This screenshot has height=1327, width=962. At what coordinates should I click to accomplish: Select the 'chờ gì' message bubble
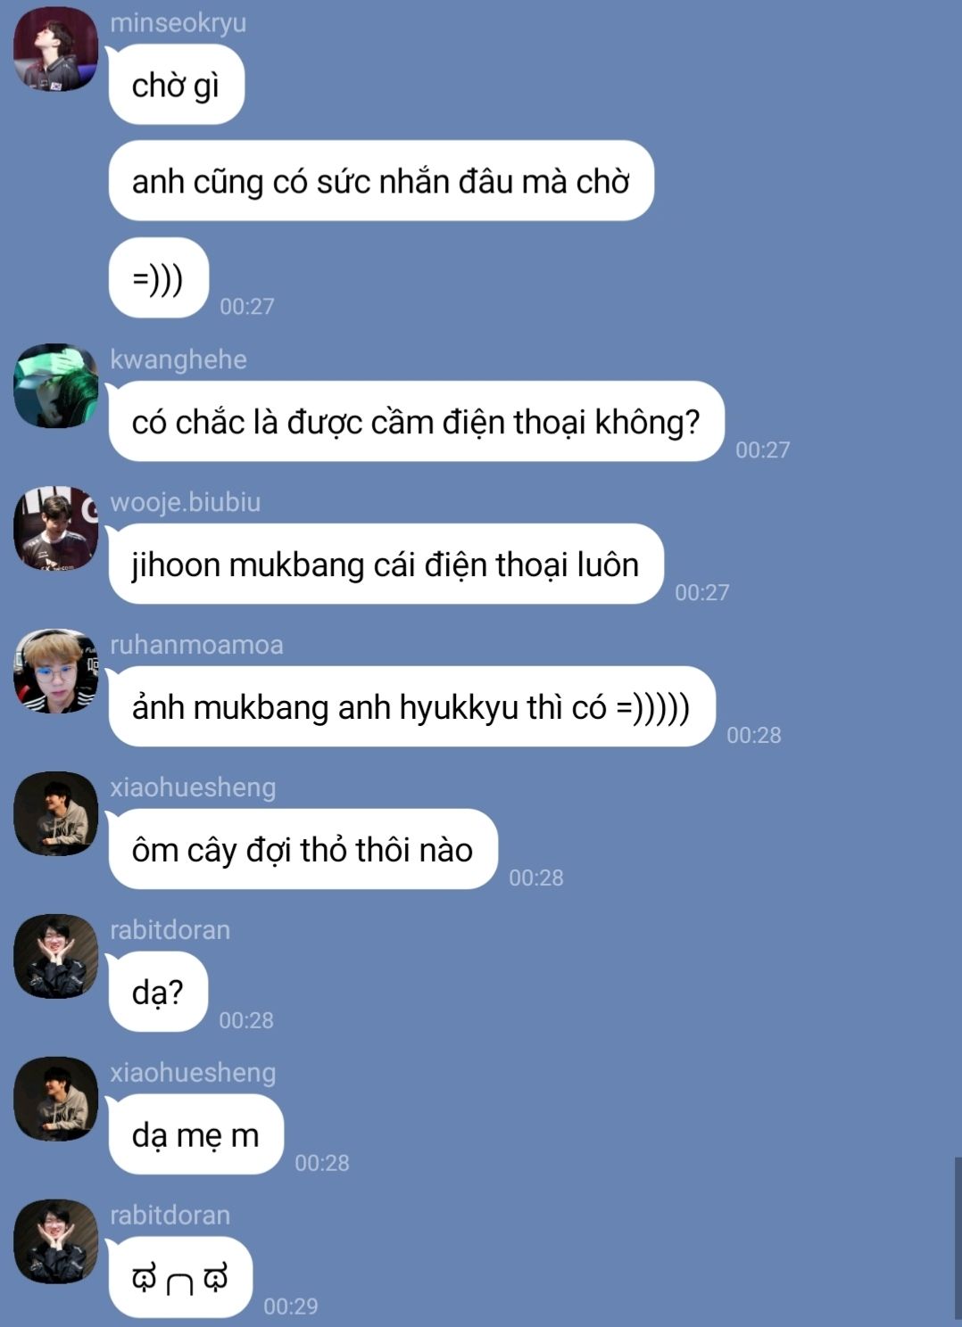click(176, 85)
